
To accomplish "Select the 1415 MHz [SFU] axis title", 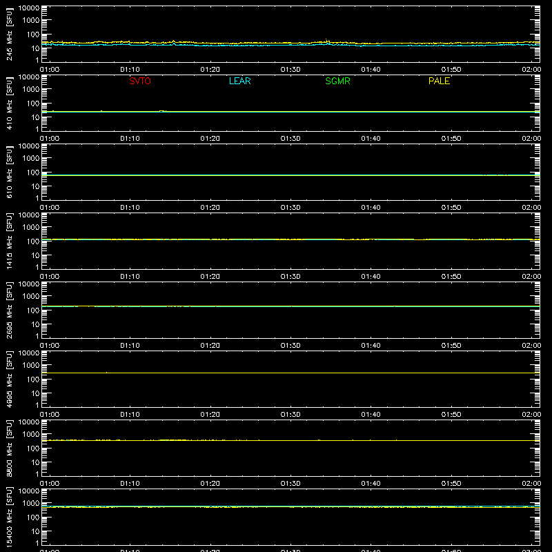I will 9,241.
